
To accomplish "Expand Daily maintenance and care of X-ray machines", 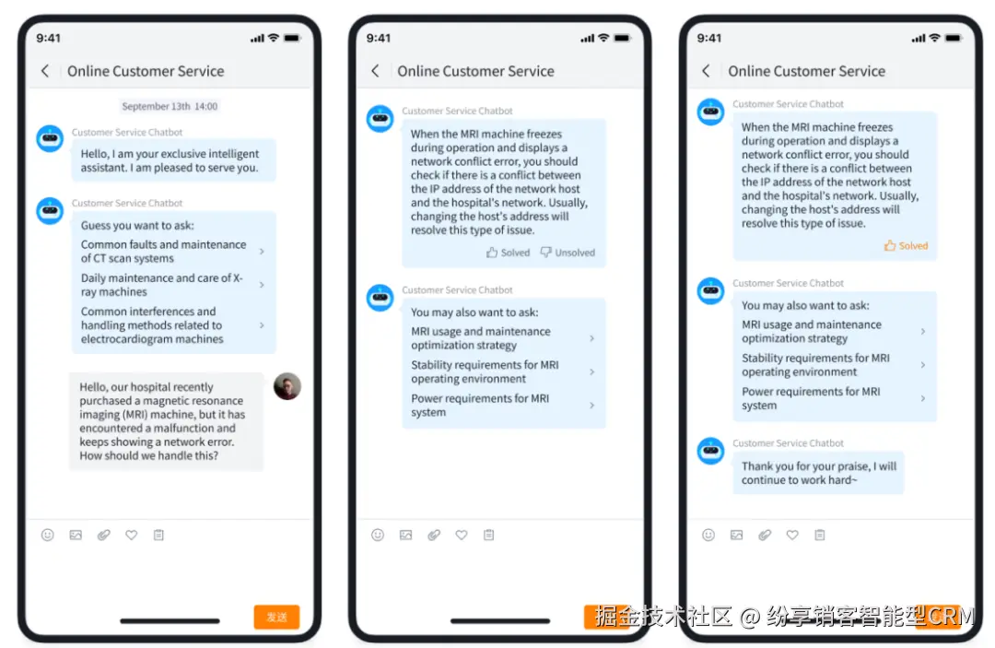I will 172,285.
